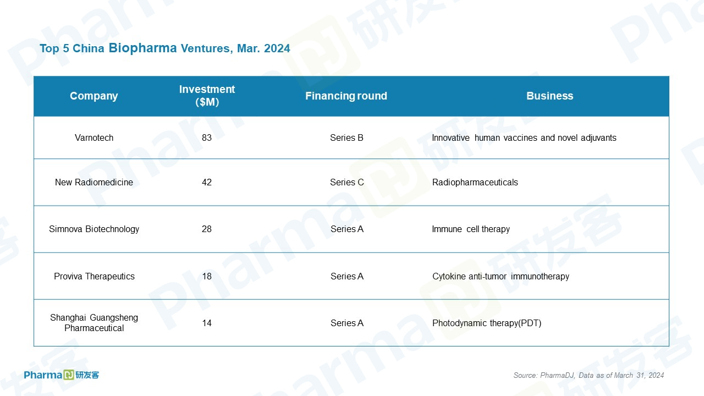
Task: Click the Company column header
Action: pyautogui.click(x=94, y=96)
